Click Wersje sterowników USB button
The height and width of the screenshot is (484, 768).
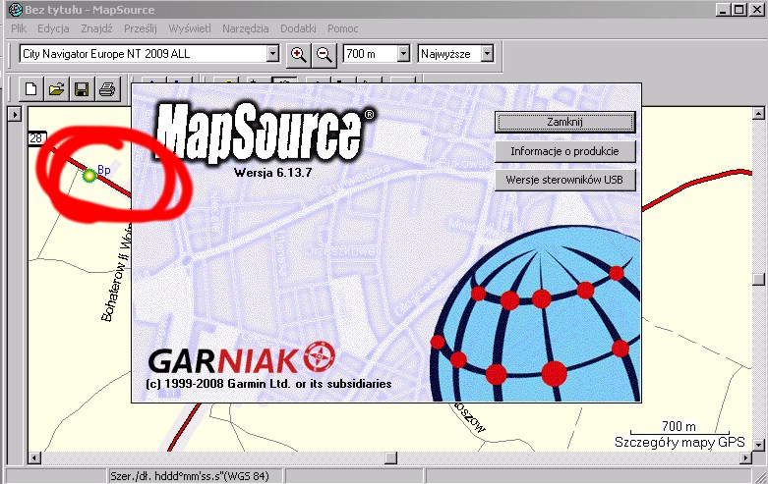[564, 181]
